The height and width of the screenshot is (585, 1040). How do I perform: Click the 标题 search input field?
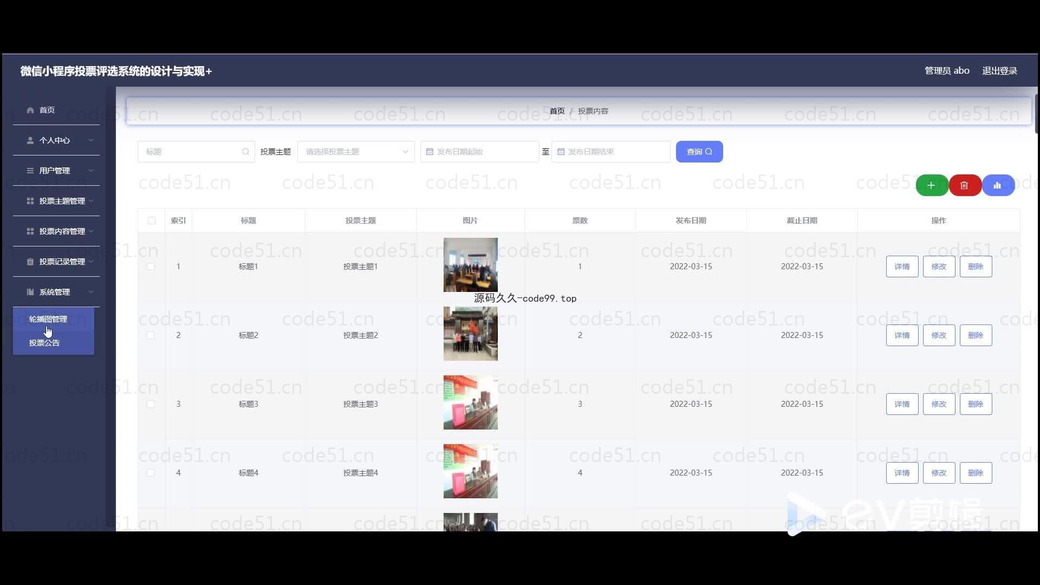[196, 152]
